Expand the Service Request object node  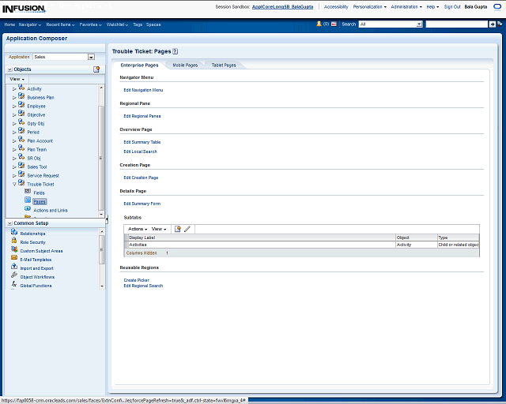coord(14,175)
